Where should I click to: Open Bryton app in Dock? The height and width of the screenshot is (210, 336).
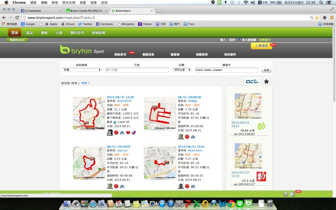click(x=248, y=203)
